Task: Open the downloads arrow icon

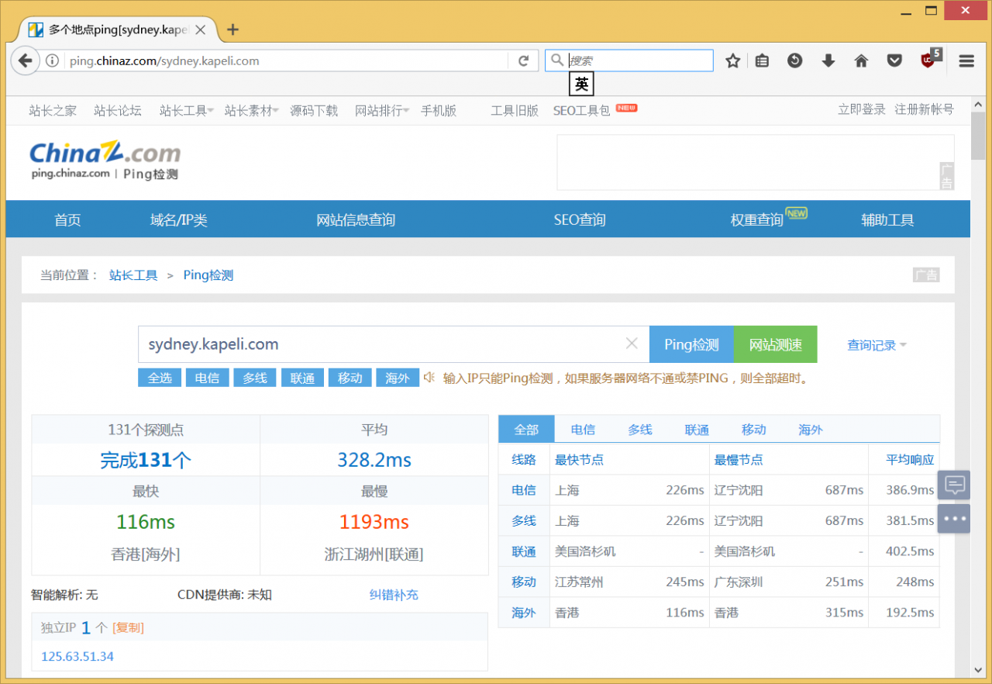Action: click(828, 60)
